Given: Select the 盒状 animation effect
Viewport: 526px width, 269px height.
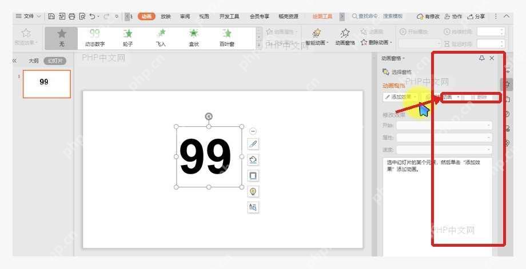Looking at the screenshot, I should [194, 38].
